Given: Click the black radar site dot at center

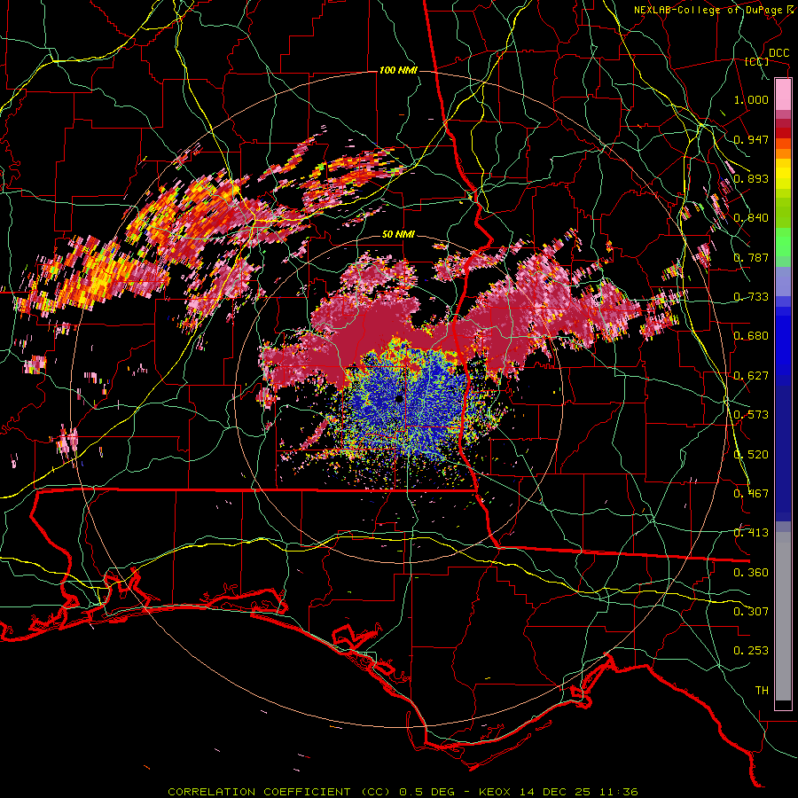Looking at the screenshot, I should 399,400.
